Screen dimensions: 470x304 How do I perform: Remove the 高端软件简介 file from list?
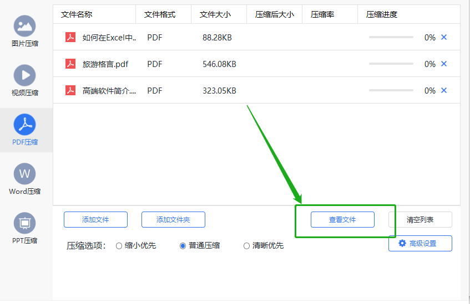coord(444,90)
